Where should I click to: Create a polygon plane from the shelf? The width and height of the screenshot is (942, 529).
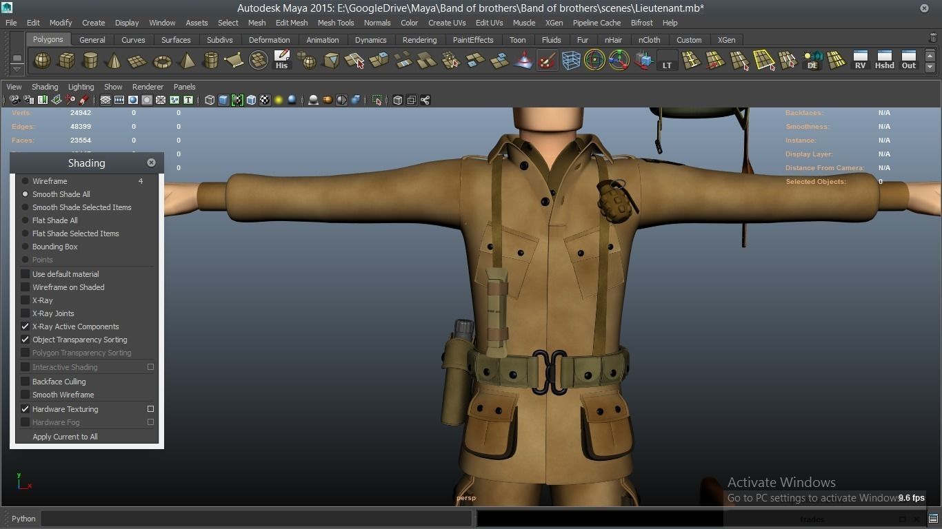click(138, 61)
